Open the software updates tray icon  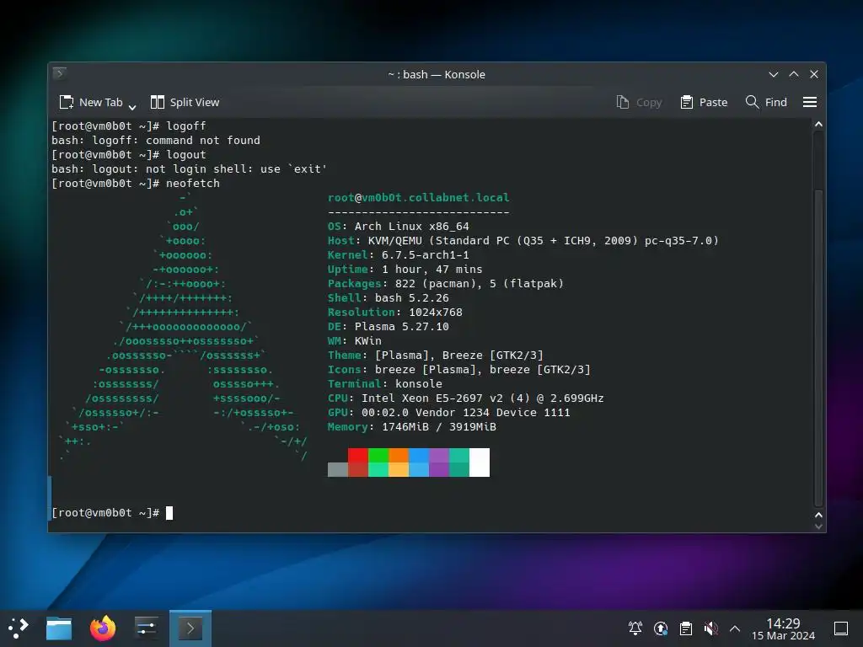tap(661, 628)
